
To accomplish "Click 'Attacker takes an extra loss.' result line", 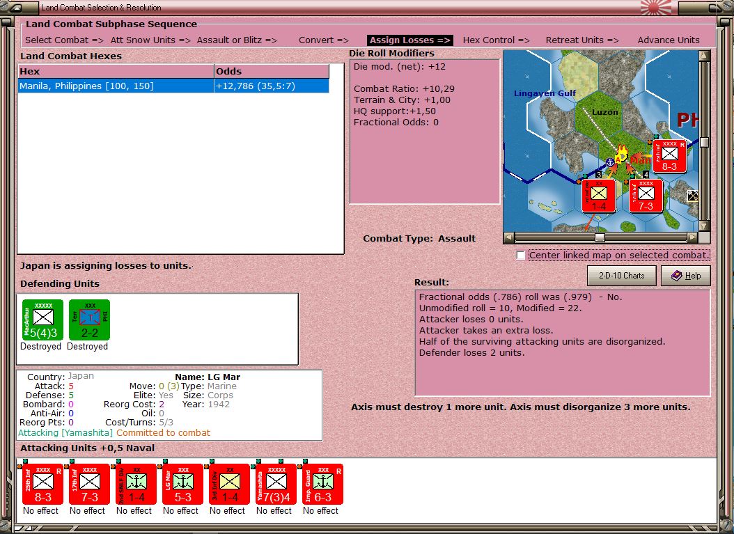I will pyautogui.click(x=486, y=331).
